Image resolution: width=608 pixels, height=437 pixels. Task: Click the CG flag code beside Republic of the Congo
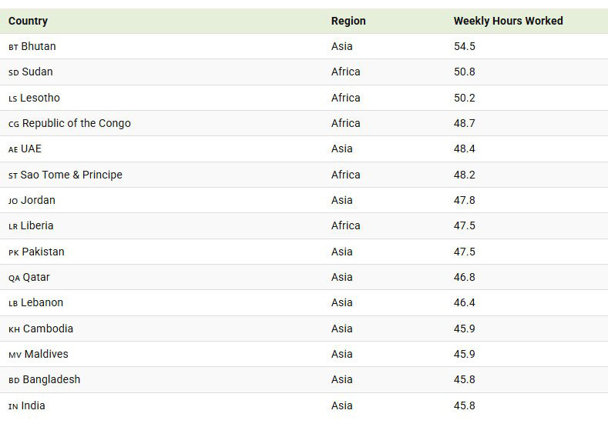[x=14, y=124]
